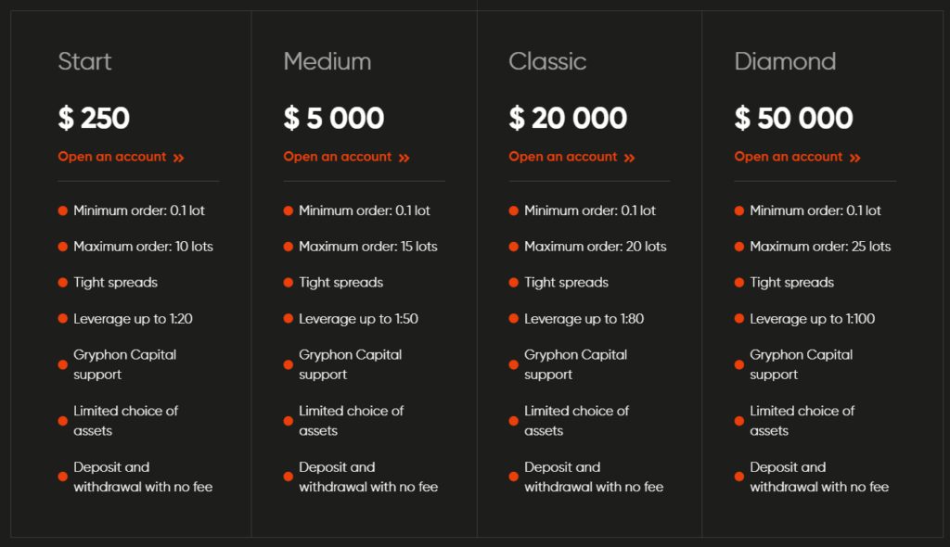Select the Start plan heading
This screenshot has height=547, width=950.
84,61
